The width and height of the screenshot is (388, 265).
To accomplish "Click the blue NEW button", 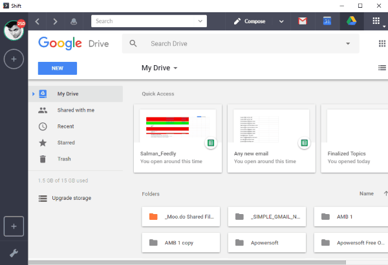I will [57, 68].
